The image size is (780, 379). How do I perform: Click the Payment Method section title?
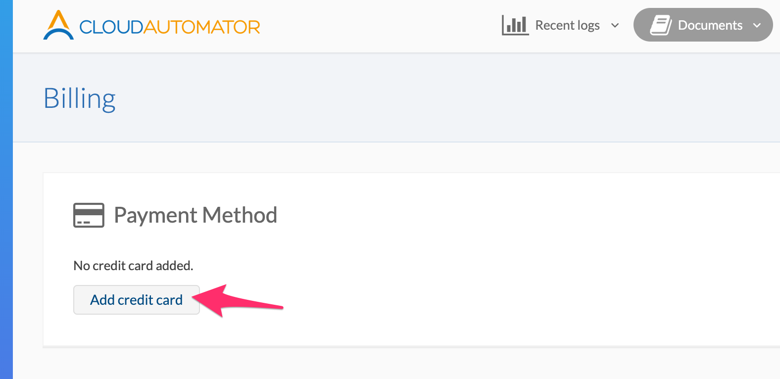195,215
